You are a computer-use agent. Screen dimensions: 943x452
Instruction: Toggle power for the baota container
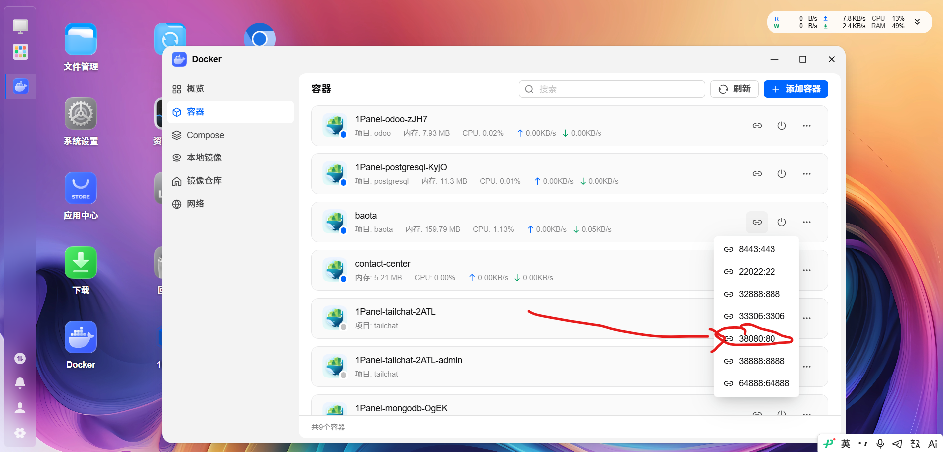click(x=782, y=222)
